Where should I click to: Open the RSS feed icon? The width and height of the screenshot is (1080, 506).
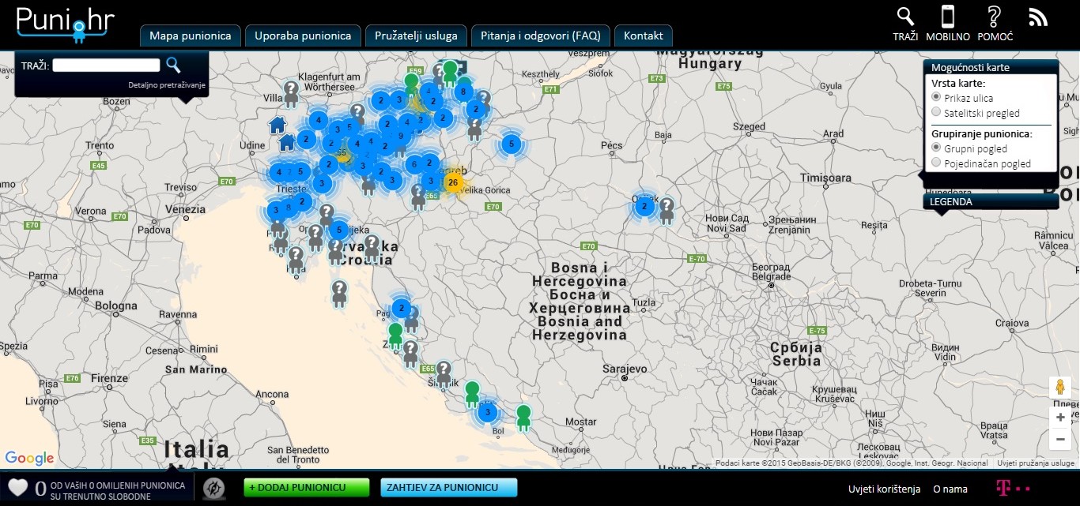[x=1037, y=17]
